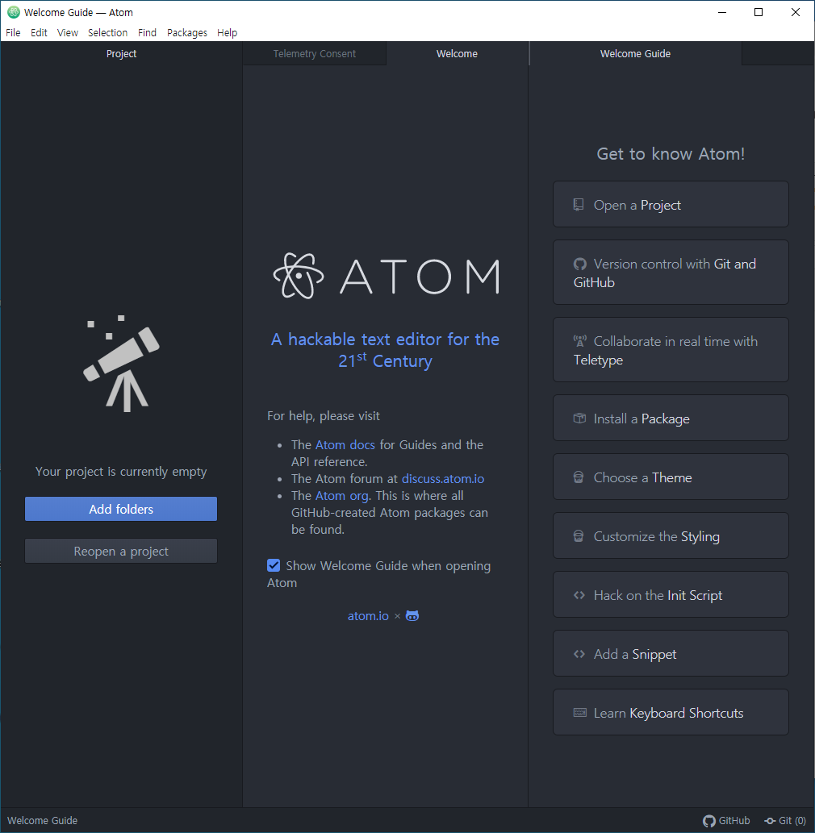815x833 pixels.
Task: Select the Welcome Guide tab
Action: point(635,54)
